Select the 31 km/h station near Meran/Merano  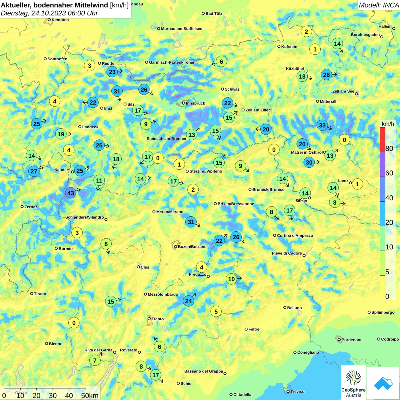191,222
